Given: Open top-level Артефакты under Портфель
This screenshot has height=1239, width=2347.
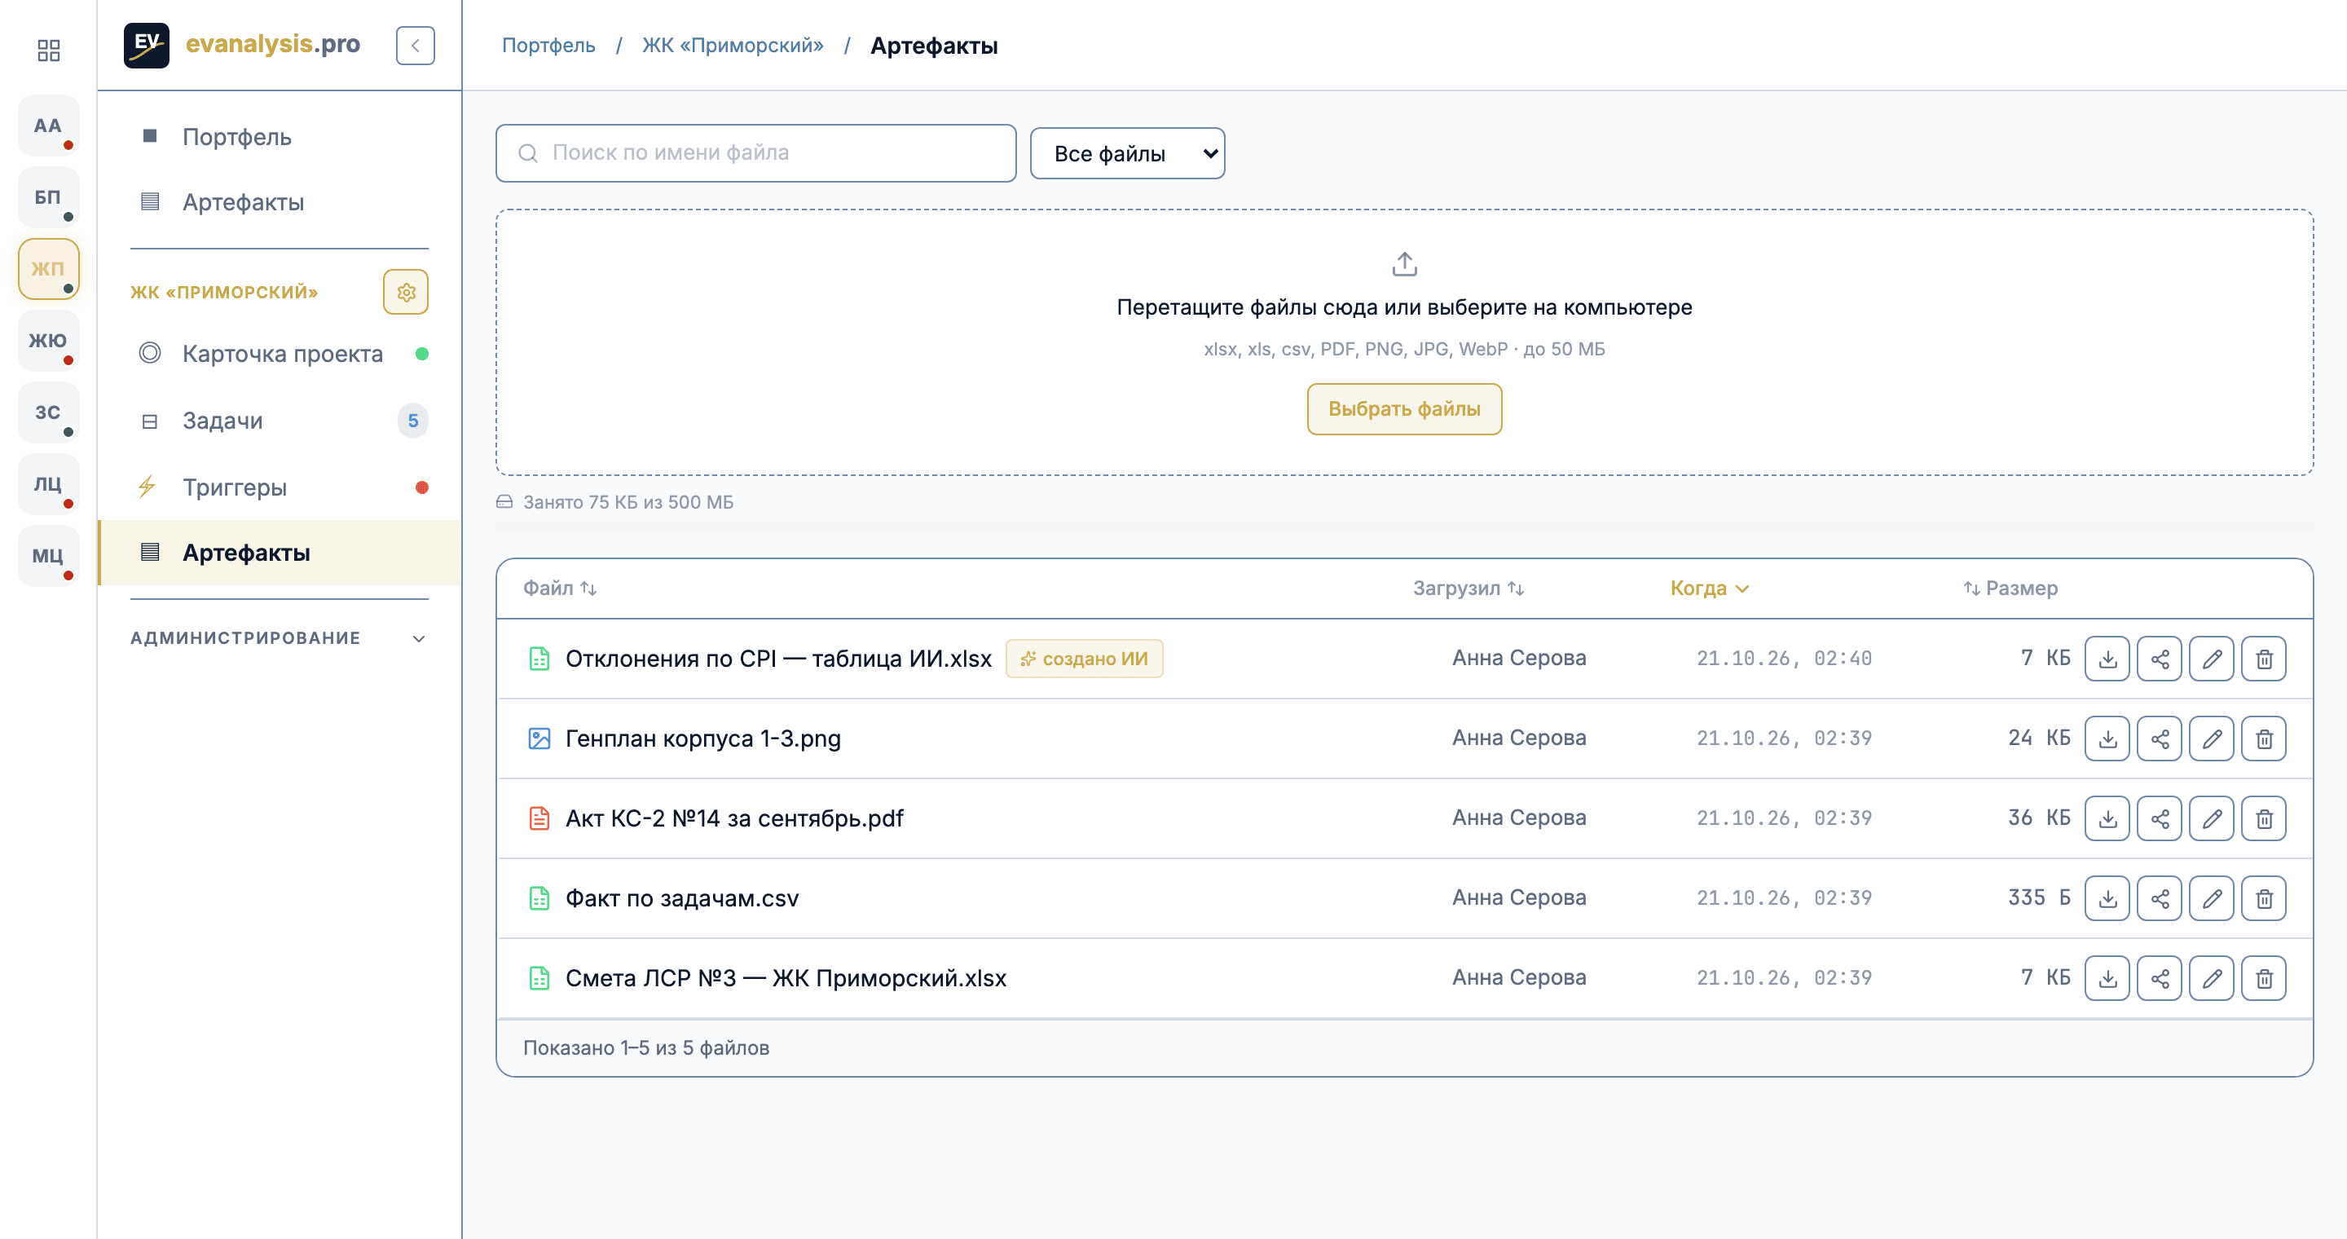Looking at the screenshot, I should (x=279, y=202).
